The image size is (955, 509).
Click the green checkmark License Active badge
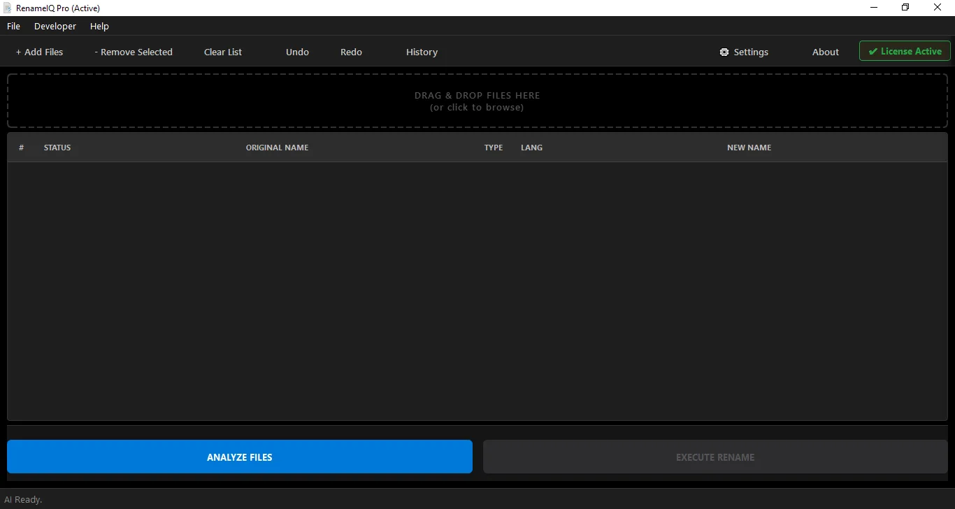[x=905, y=50]
